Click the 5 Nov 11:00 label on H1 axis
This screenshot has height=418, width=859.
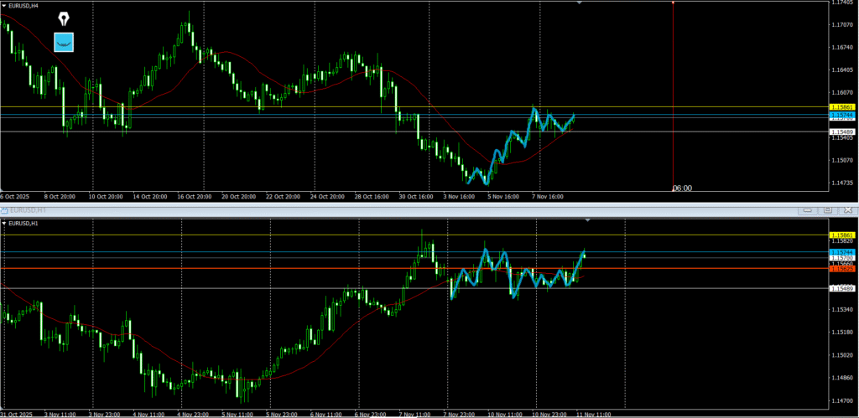pos(236,414)
